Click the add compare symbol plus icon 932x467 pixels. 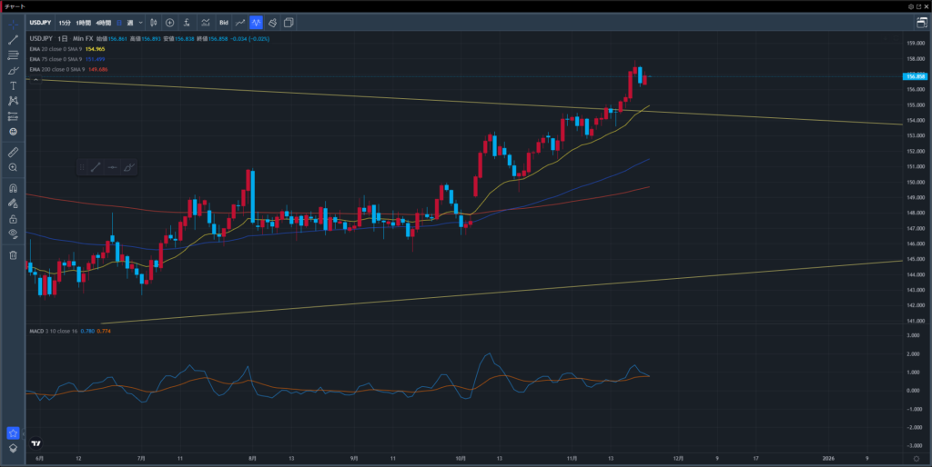pyautogui.click(x=169, y=22)
